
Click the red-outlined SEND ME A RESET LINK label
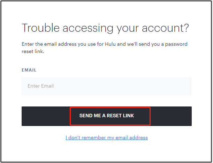click(107, 116)
